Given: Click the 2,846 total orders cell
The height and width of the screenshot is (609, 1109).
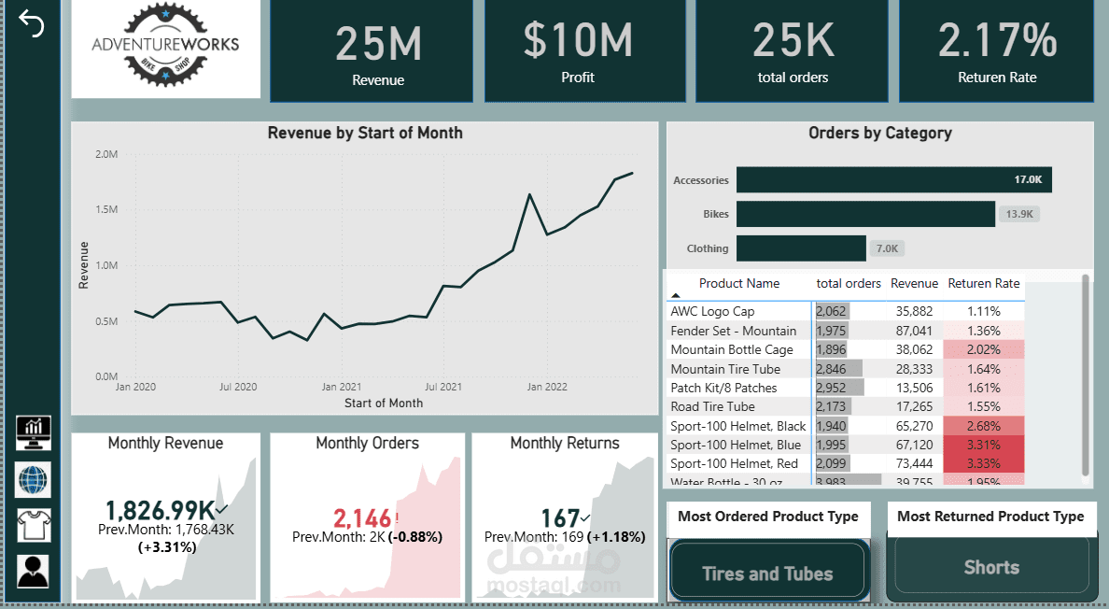Looking at the screenshot, I should pyautogui.click(x=849, y=369).
